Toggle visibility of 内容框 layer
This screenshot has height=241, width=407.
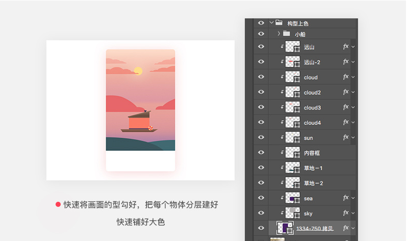click(261, 152)
